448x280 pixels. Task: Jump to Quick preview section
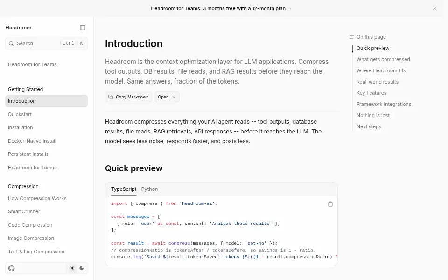pos(373,48)
